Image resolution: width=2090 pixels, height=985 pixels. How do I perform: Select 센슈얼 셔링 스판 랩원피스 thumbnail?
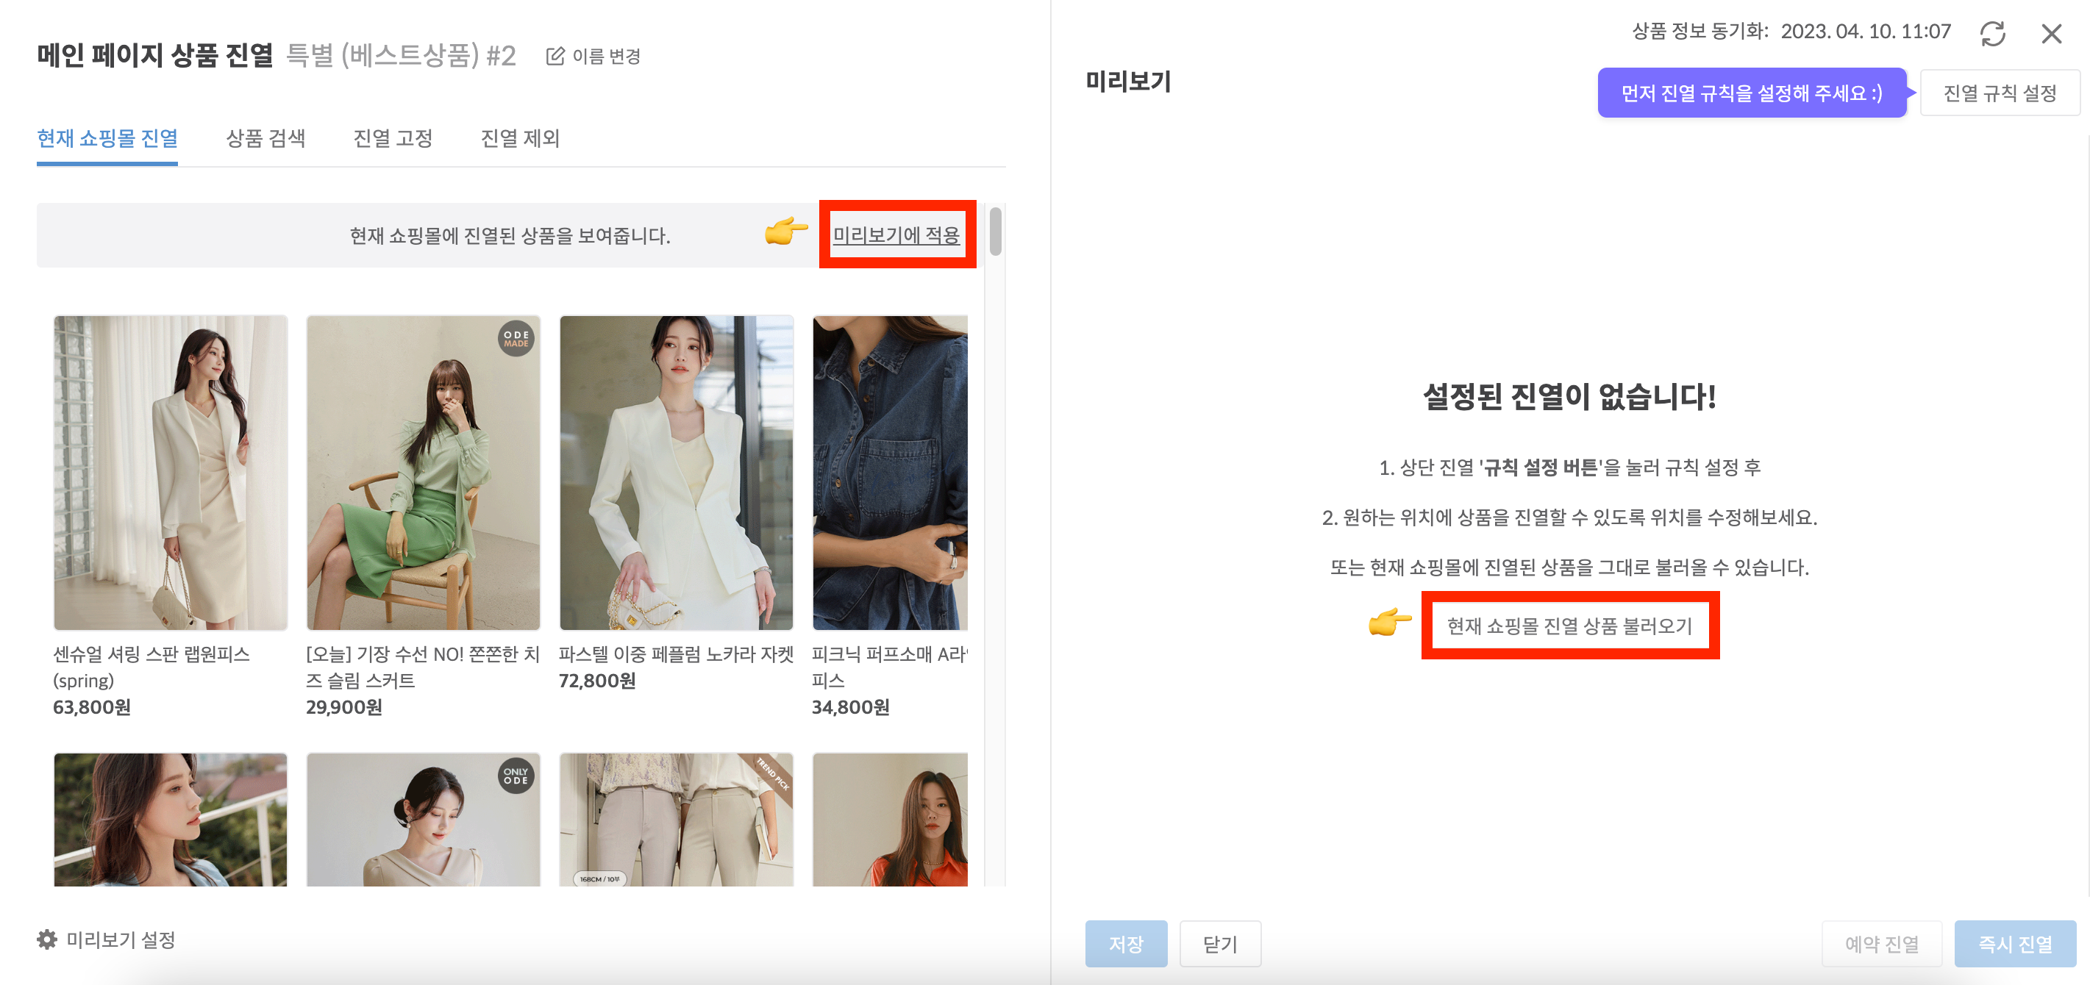[171, 473]
